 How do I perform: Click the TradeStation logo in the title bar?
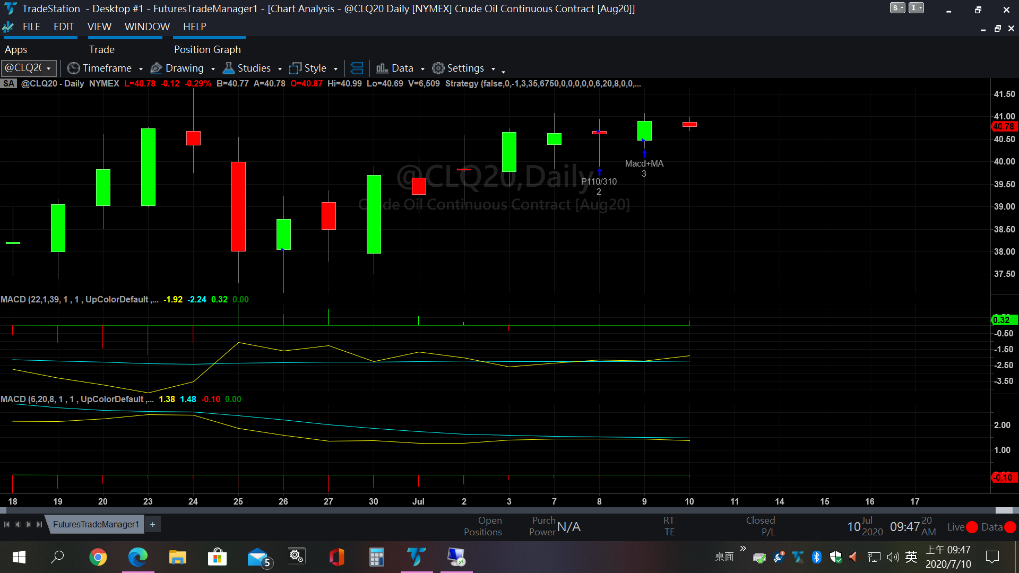10,8
